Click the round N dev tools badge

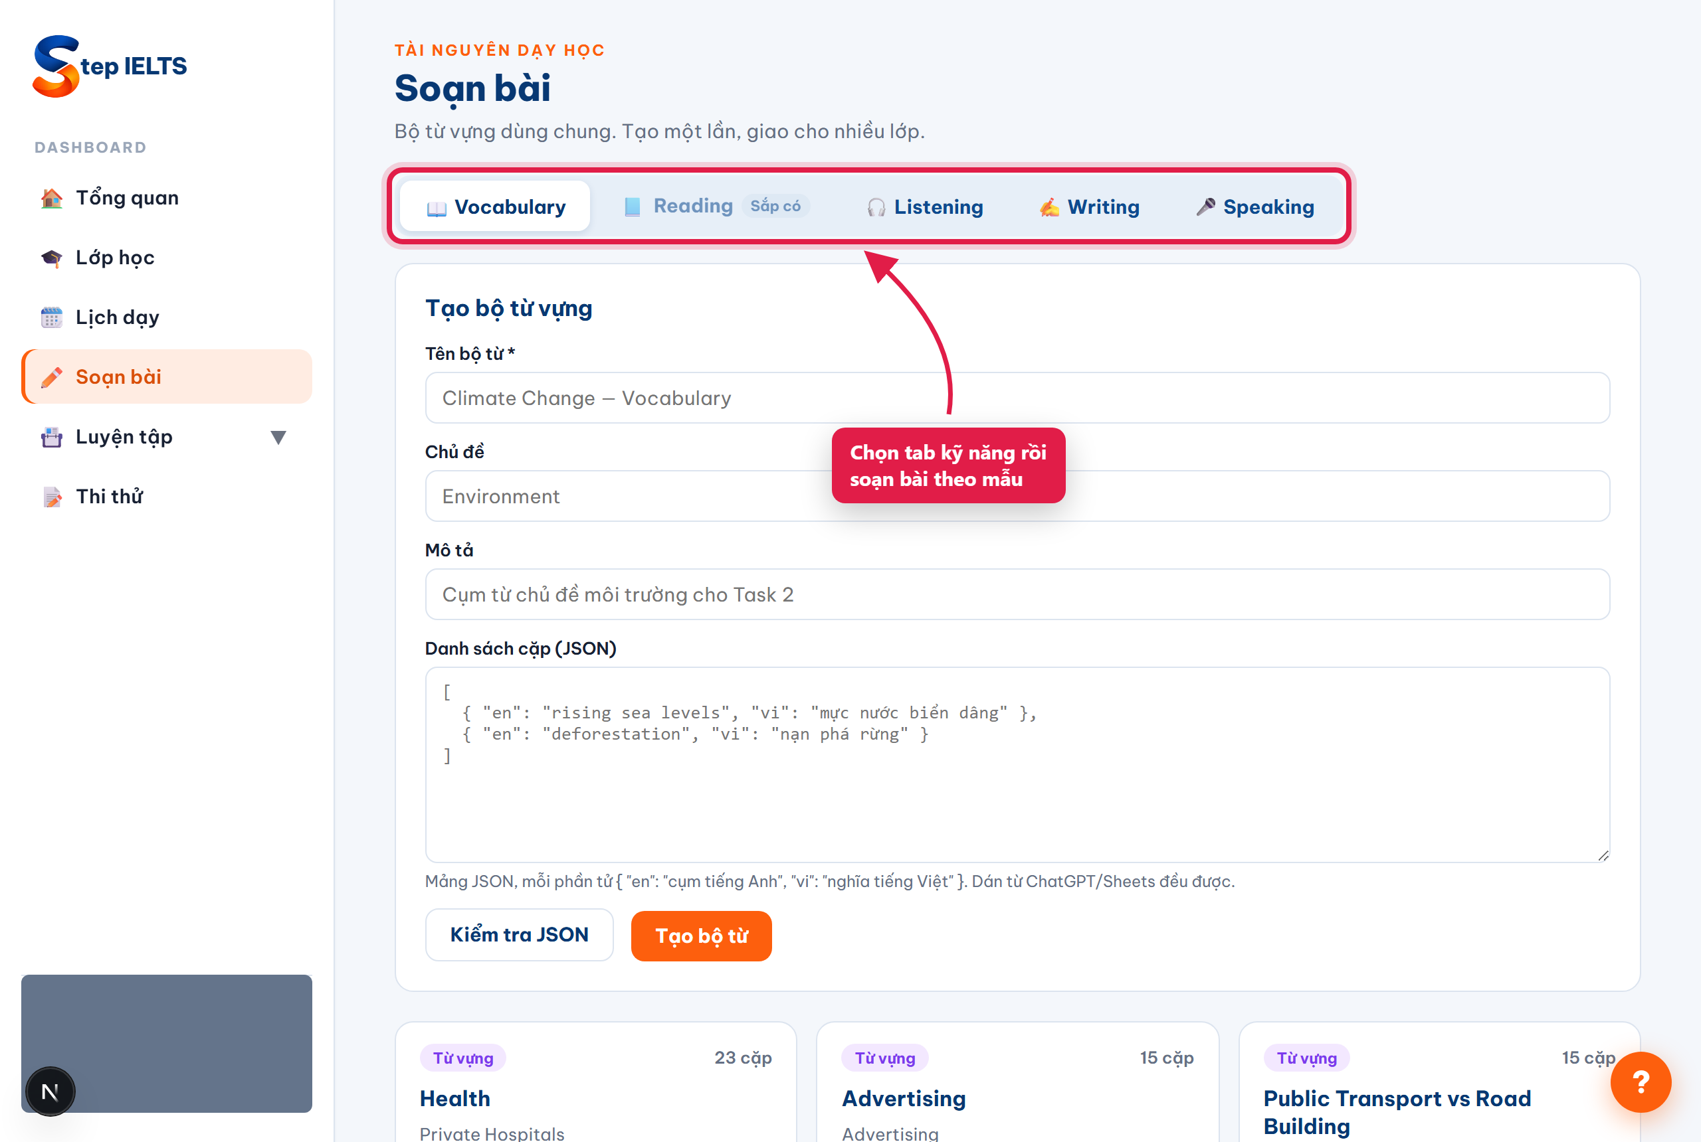coord(50,1091)
